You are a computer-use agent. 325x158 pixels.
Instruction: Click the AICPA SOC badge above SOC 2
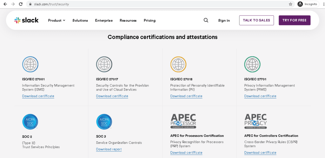(30, 122)
